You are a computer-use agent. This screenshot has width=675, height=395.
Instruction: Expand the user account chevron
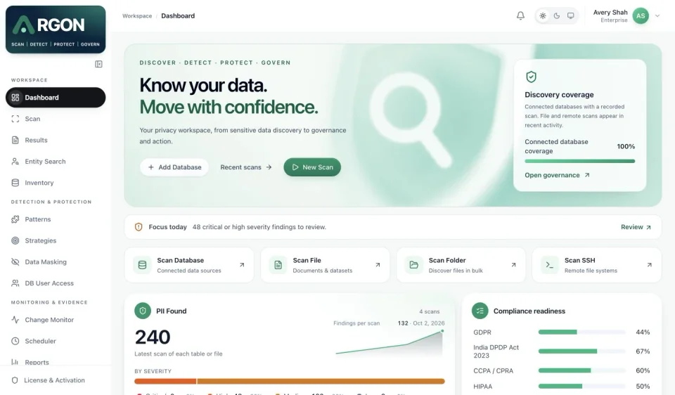click(657, 16)
